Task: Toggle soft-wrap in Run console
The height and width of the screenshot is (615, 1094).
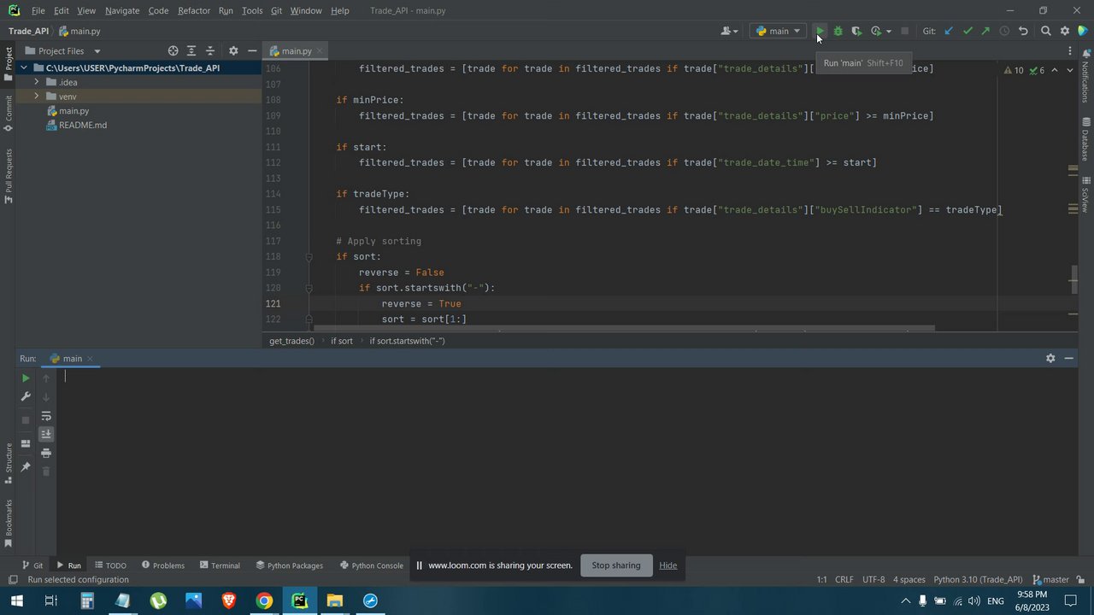Action: click(x=46, y=416)
